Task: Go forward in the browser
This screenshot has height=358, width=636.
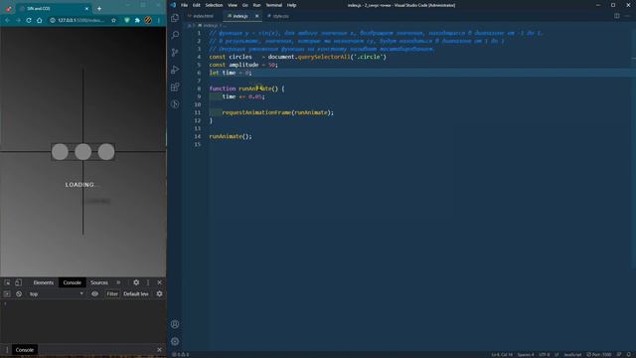Action: [18, 20]
